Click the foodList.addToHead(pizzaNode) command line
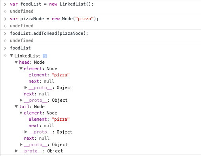 pyautogui.click(x=49, y=33)
